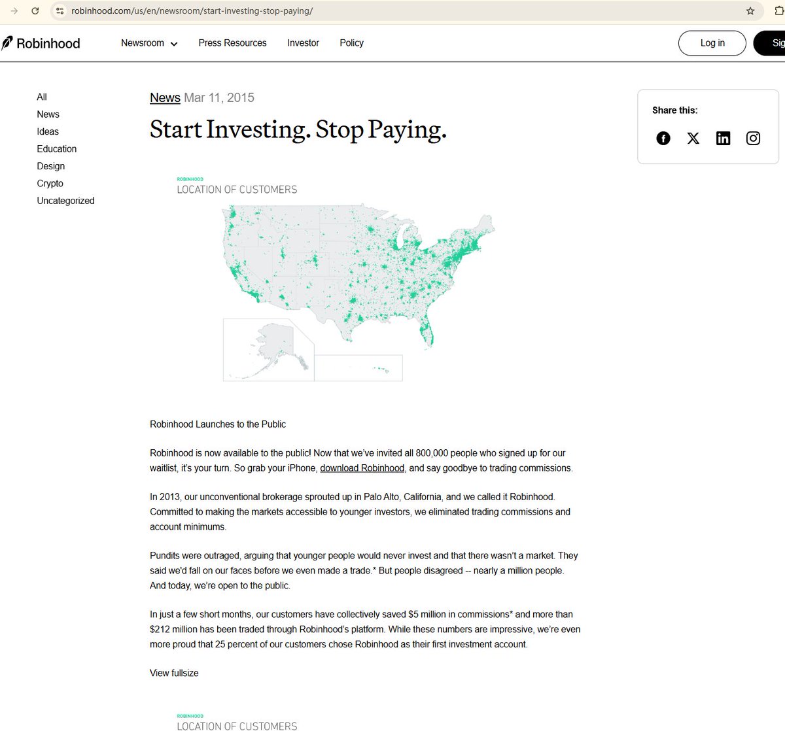This screenshot has width=785, height=731.
Task: Expand the Newsroom dropdown menu
Action: click(x=149, y=43)
